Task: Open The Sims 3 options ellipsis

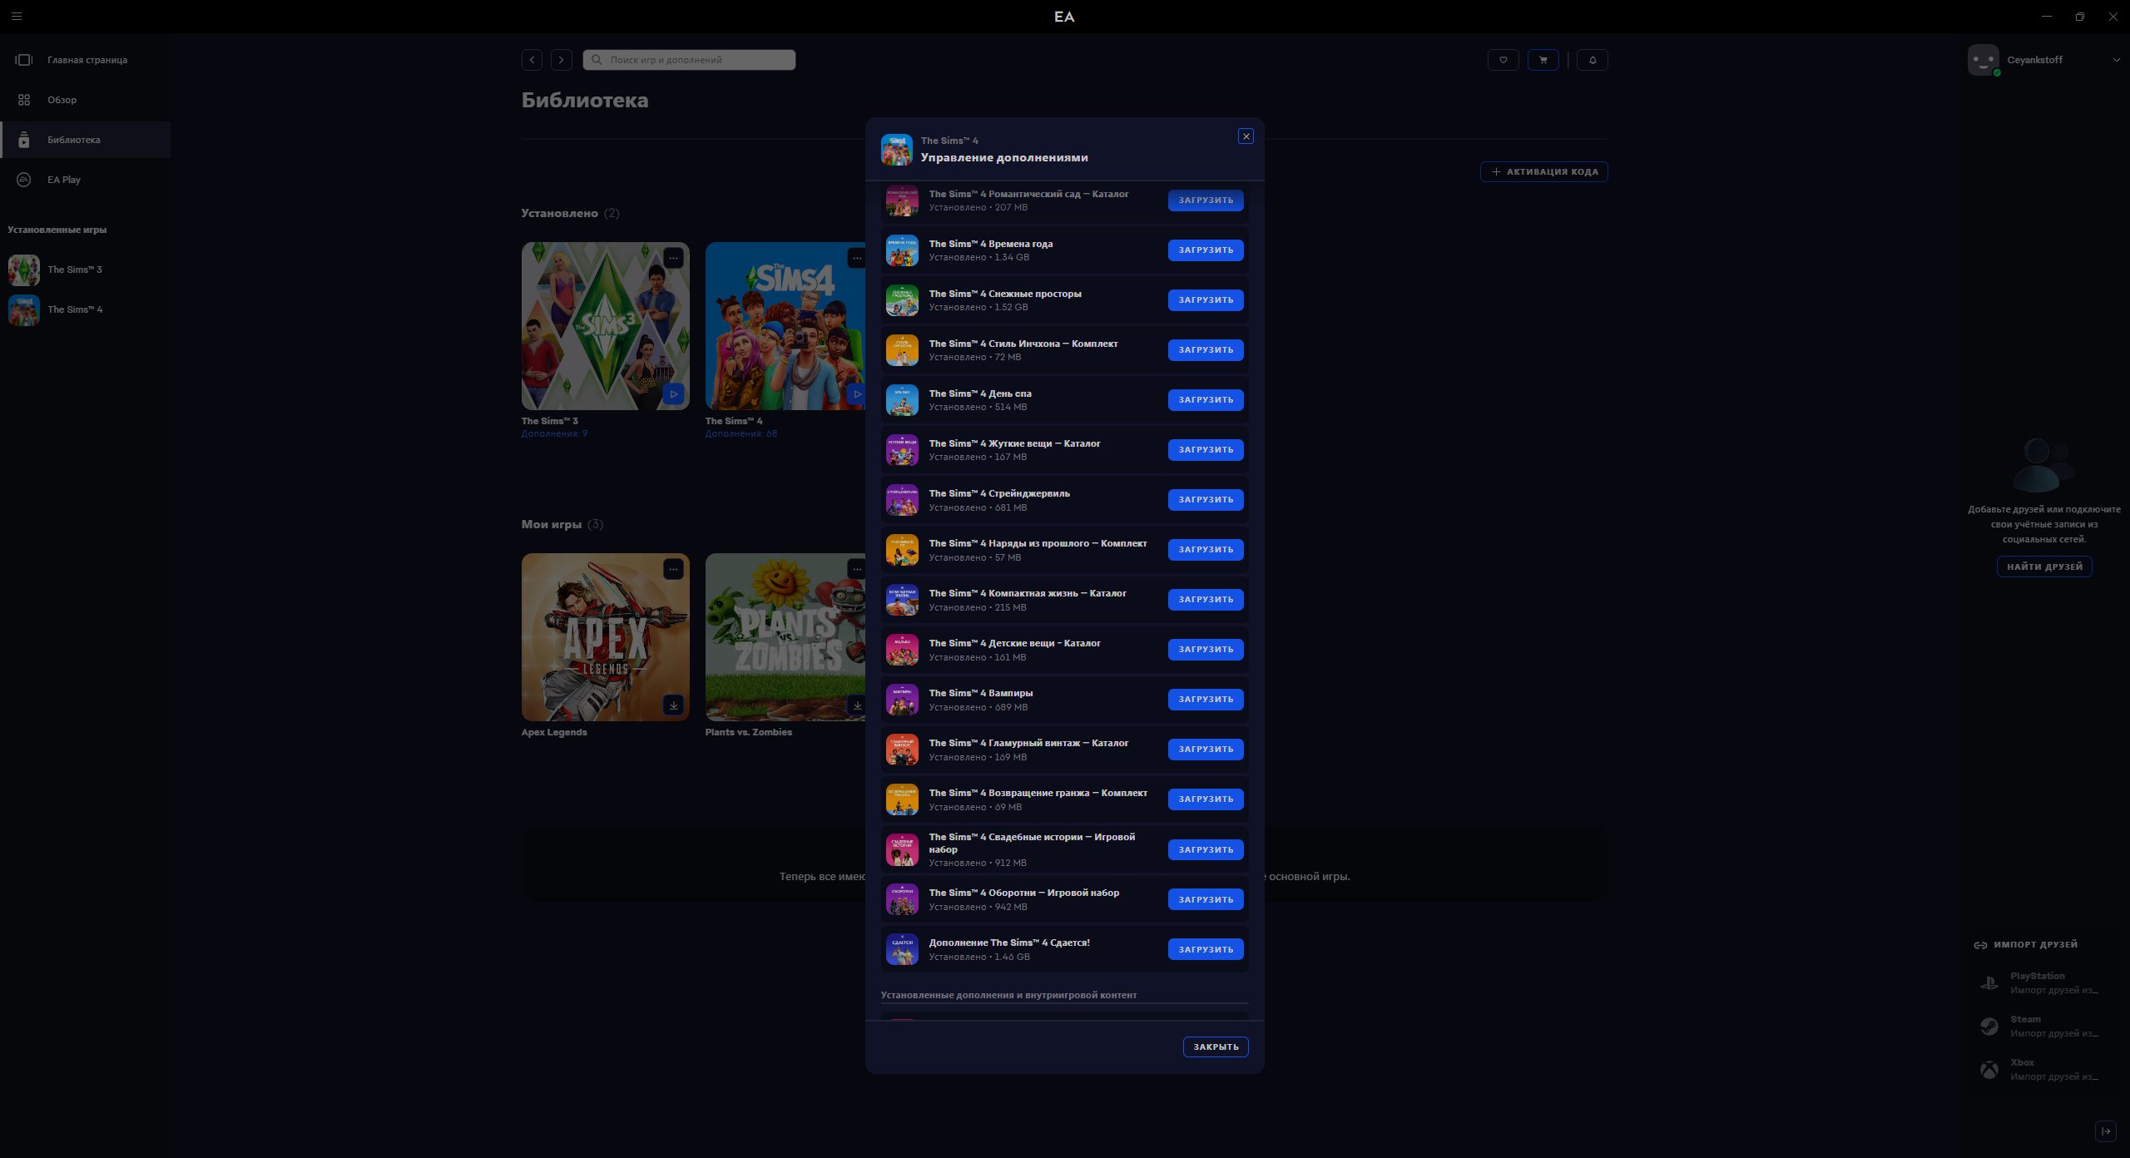Action: 673,258
